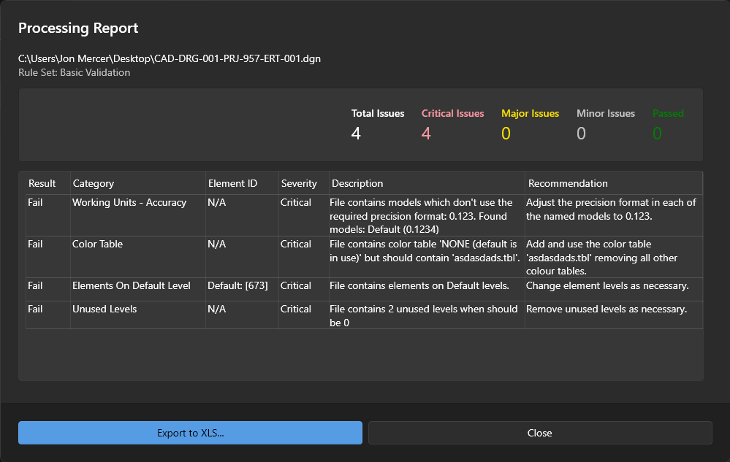Click the Element ID column header

click(x=232, y=183)
